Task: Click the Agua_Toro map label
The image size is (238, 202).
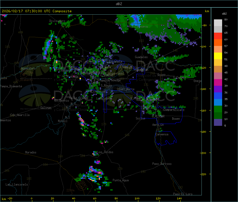Action: [x=28, y=68]
